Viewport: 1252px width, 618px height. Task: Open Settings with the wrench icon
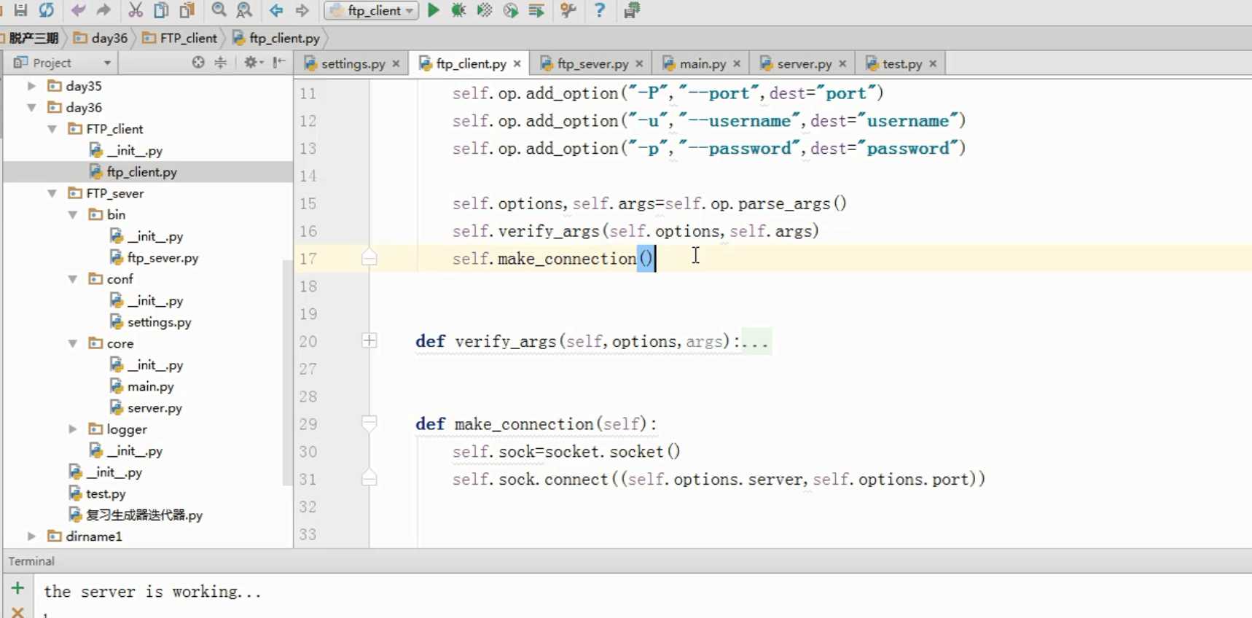click(x=568, y=10)
